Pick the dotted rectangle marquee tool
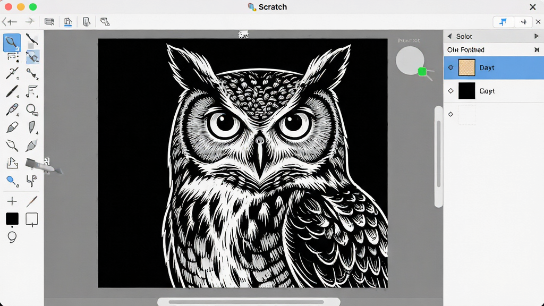Screen dimensions: 544x306 click(13, 57)
